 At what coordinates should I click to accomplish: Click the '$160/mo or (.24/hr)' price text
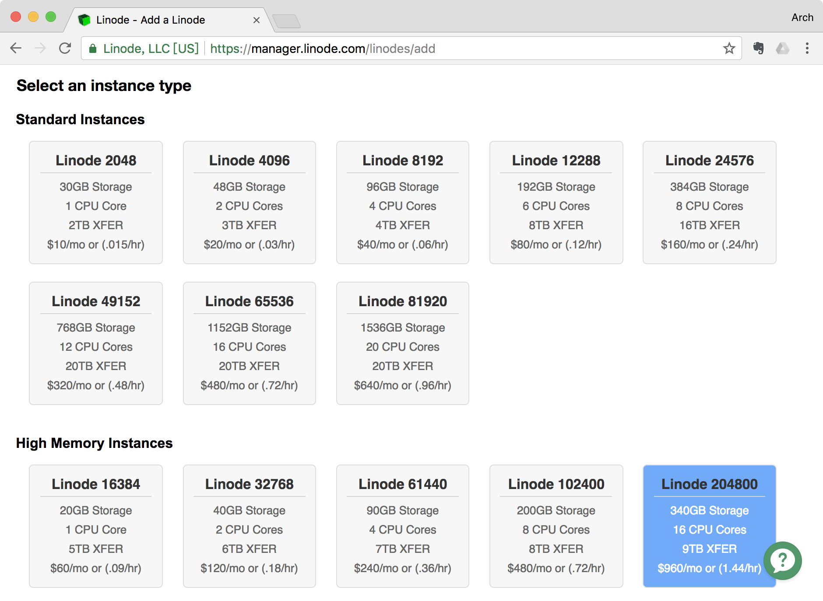point(710,245)
